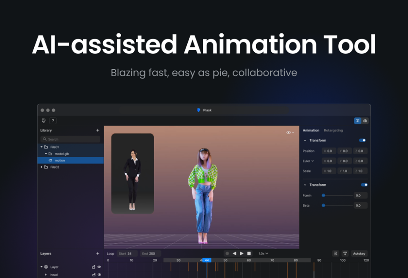This screenshot has width=408, height=278.
Task: Click the Position X value field
Action: [329, 151]
